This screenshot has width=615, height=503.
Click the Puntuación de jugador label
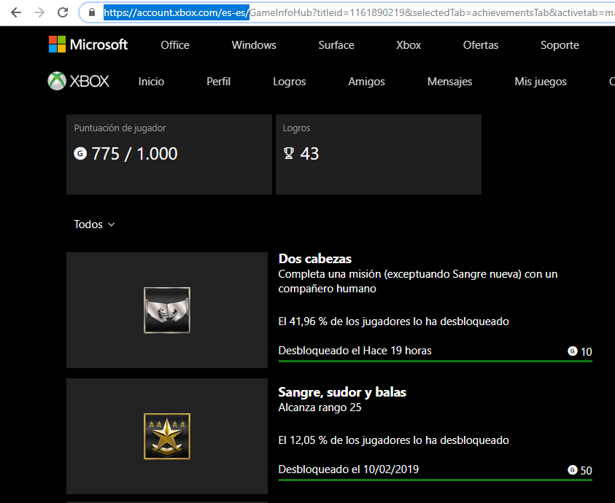pyautogui.click(x=120, y=128)
